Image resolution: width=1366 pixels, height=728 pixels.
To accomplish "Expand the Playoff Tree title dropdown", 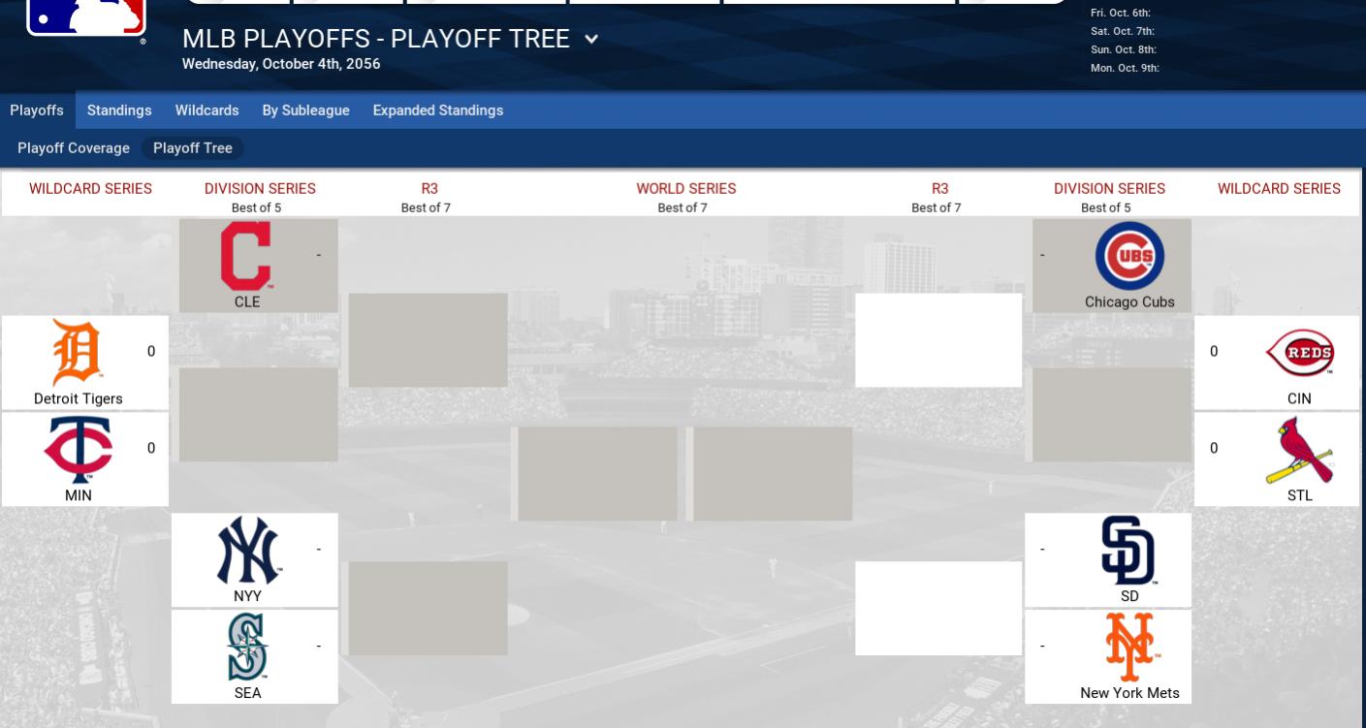I will pos(591,40).
